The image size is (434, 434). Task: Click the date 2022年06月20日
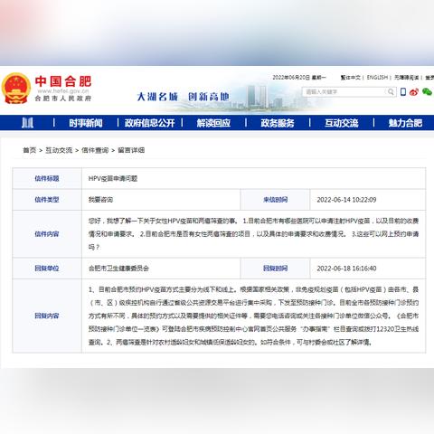click(x=291, y=78)
